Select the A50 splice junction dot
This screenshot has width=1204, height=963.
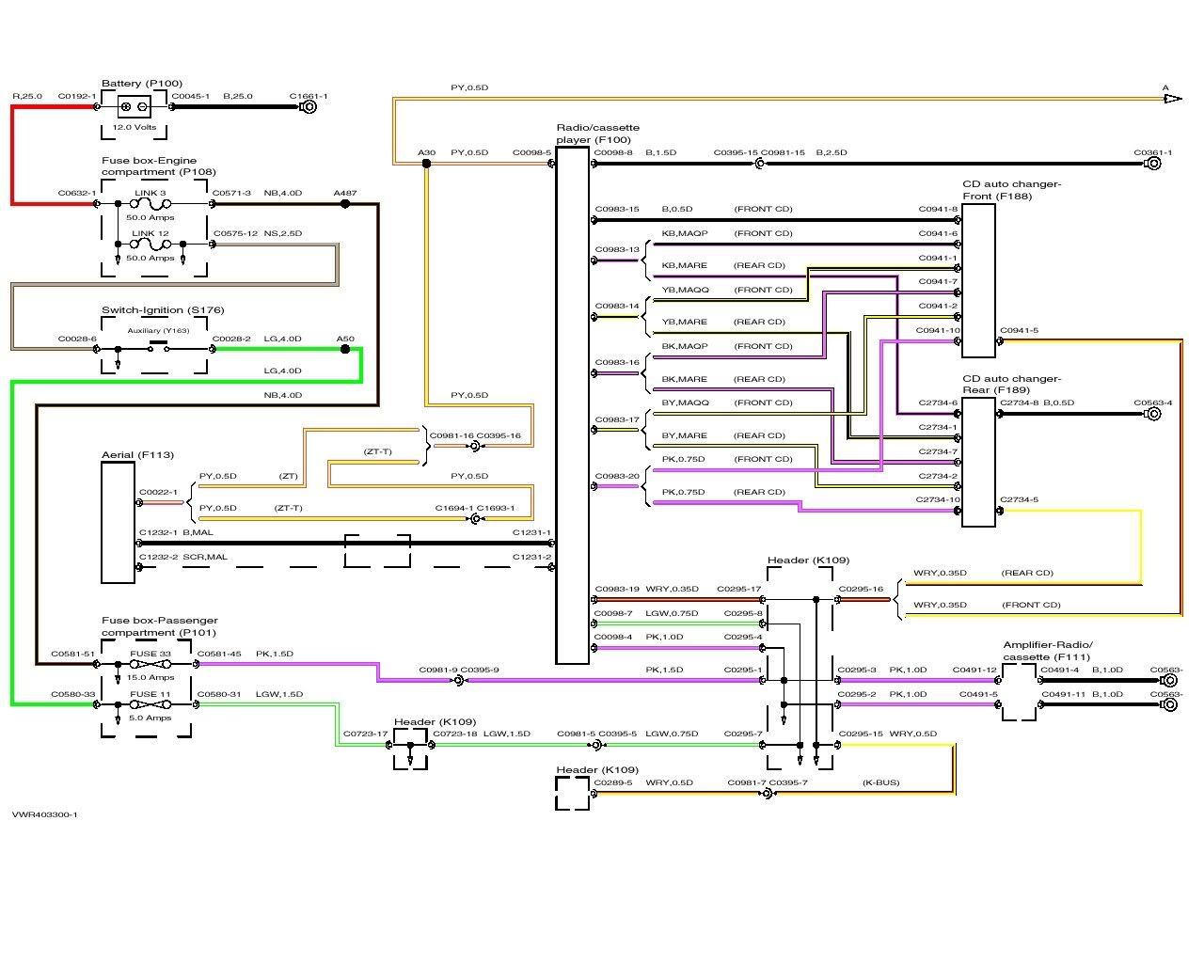(345, 349)
